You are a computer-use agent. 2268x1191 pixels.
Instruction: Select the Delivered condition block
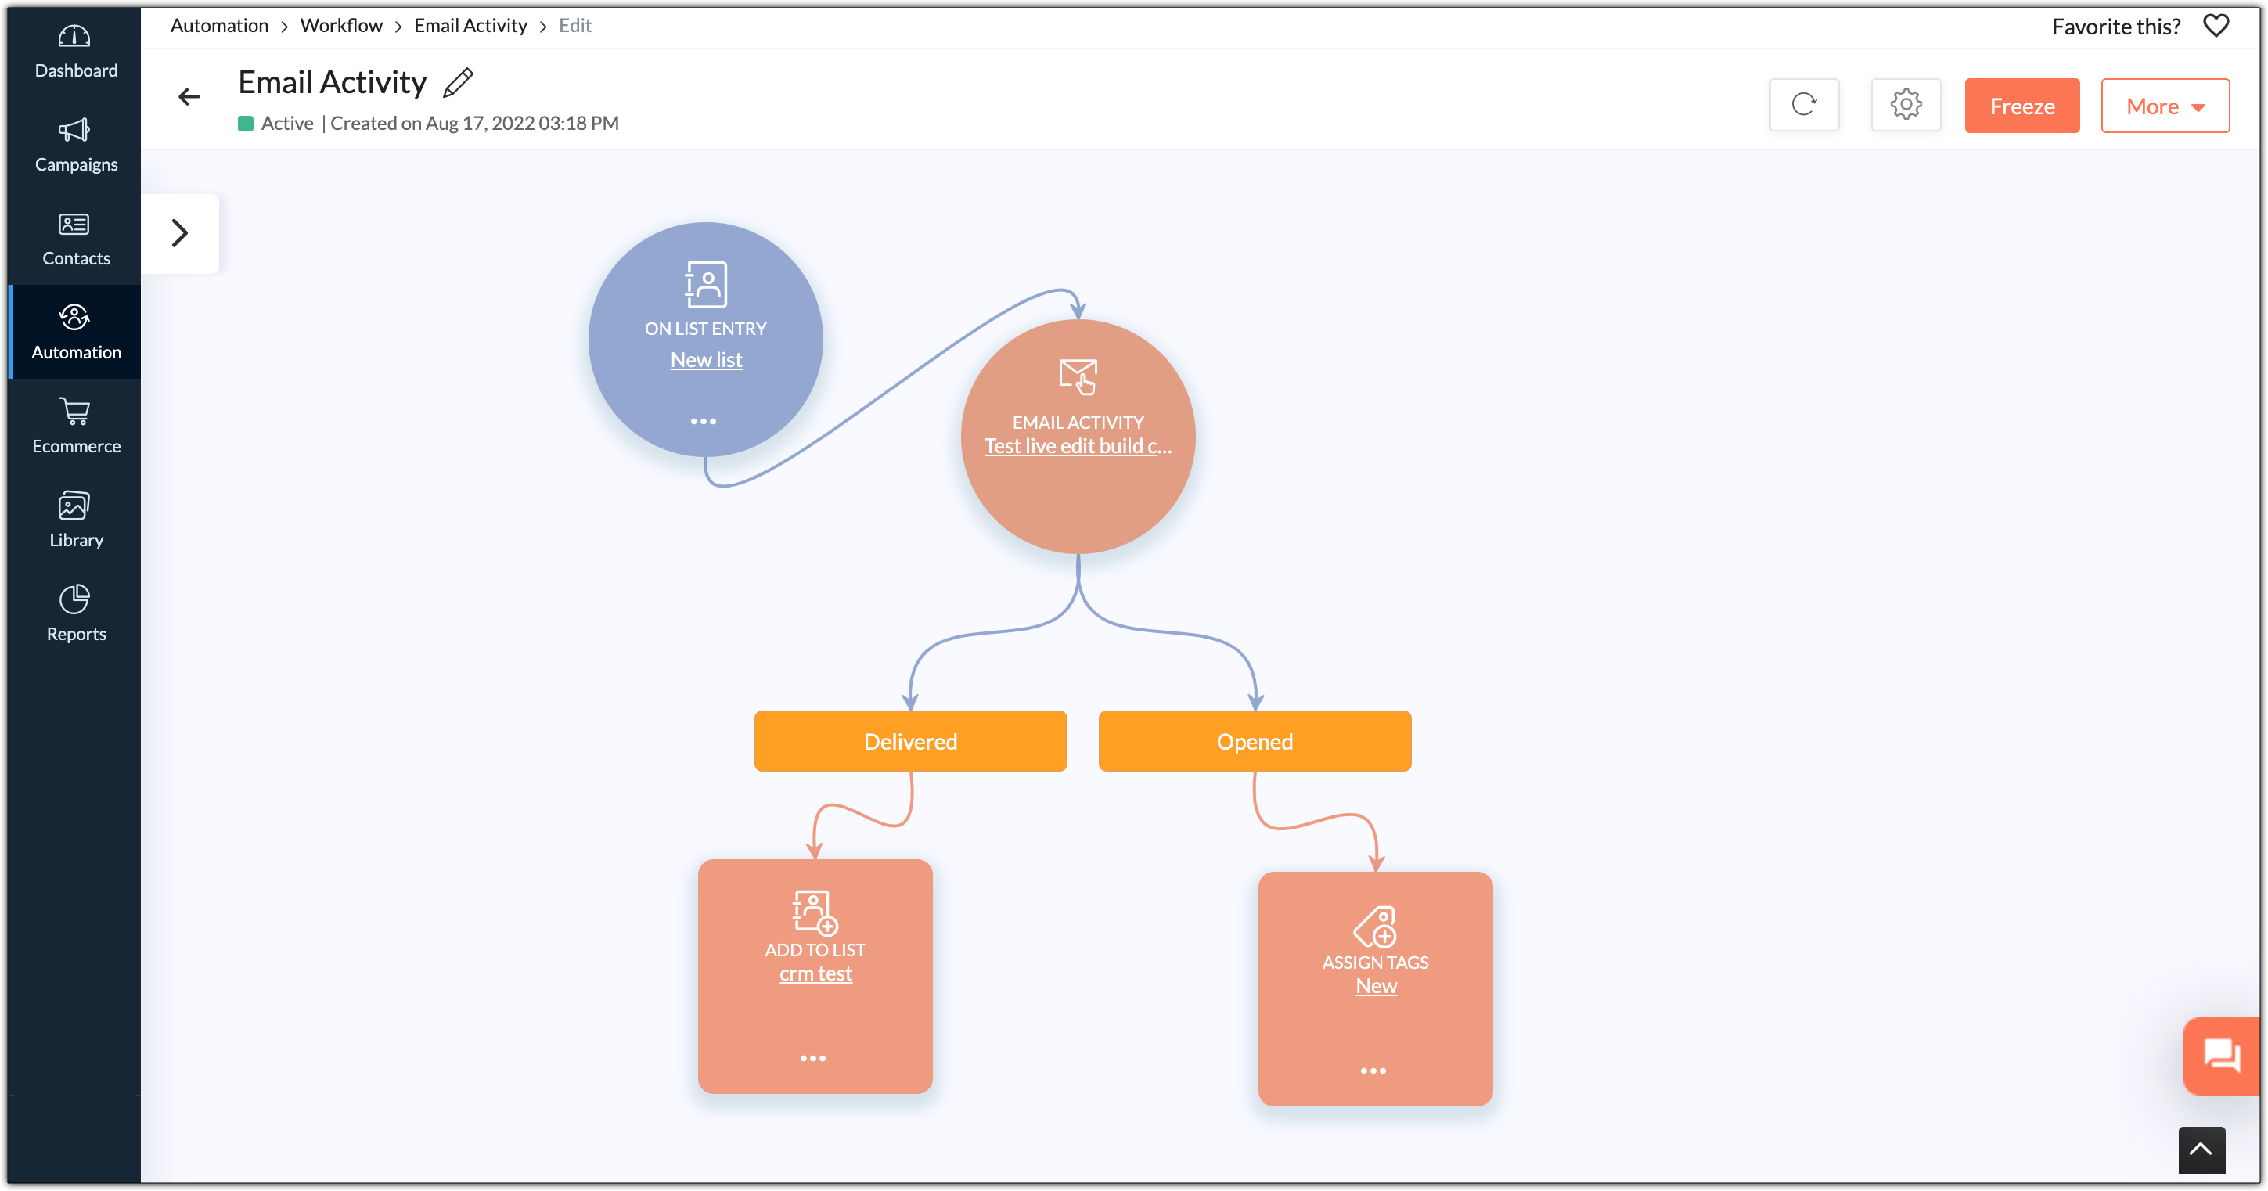(x=909, y=741)
